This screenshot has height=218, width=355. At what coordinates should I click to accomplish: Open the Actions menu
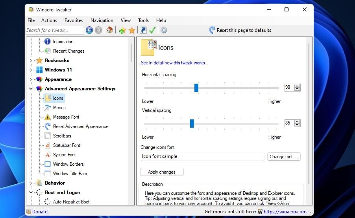click(x=49, y=20)
